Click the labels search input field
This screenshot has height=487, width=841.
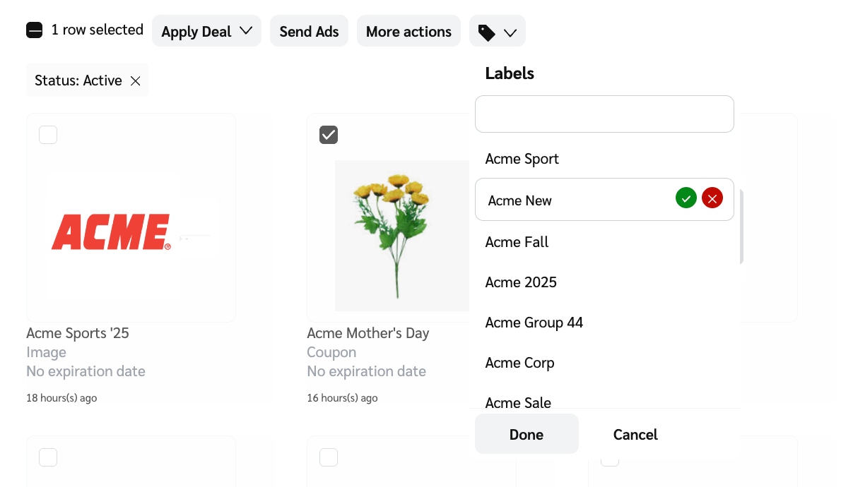point(604,114)
